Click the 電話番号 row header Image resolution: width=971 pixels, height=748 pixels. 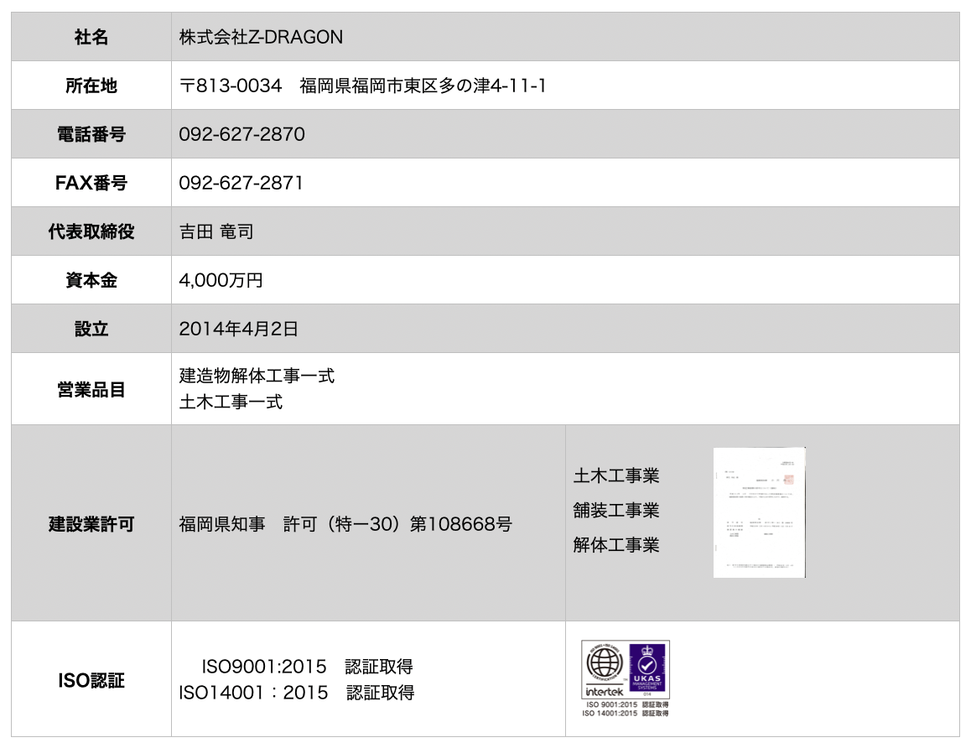click(x=91, y=134)
